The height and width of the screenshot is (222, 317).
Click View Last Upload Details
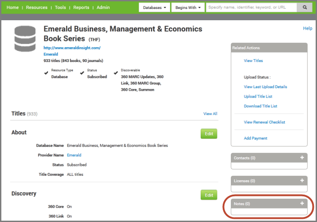coord(265,87)
